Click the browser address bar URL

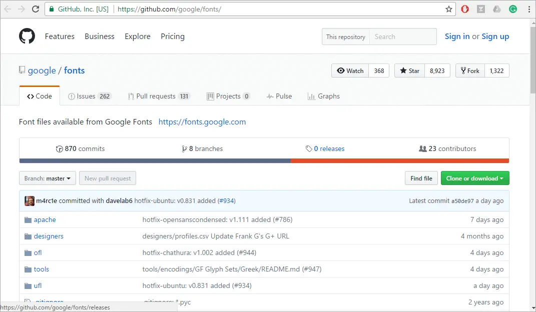click(x=169, y=9)
